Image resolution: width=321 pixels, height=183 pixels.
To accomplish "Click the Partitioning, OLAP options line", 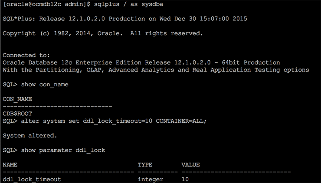I will [156, 70].
